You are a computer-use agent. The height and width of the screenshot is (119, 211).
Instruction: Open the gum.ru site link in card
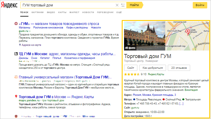[x=135, y=108]
